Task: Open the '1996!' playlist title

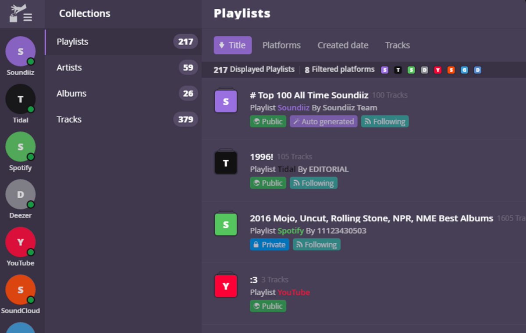Action: coord(262,157)
